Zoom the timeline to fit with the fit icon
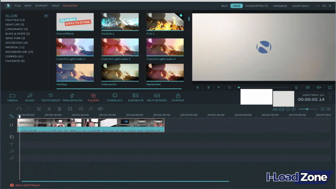The image size is (336, 189). click(282, 109)
